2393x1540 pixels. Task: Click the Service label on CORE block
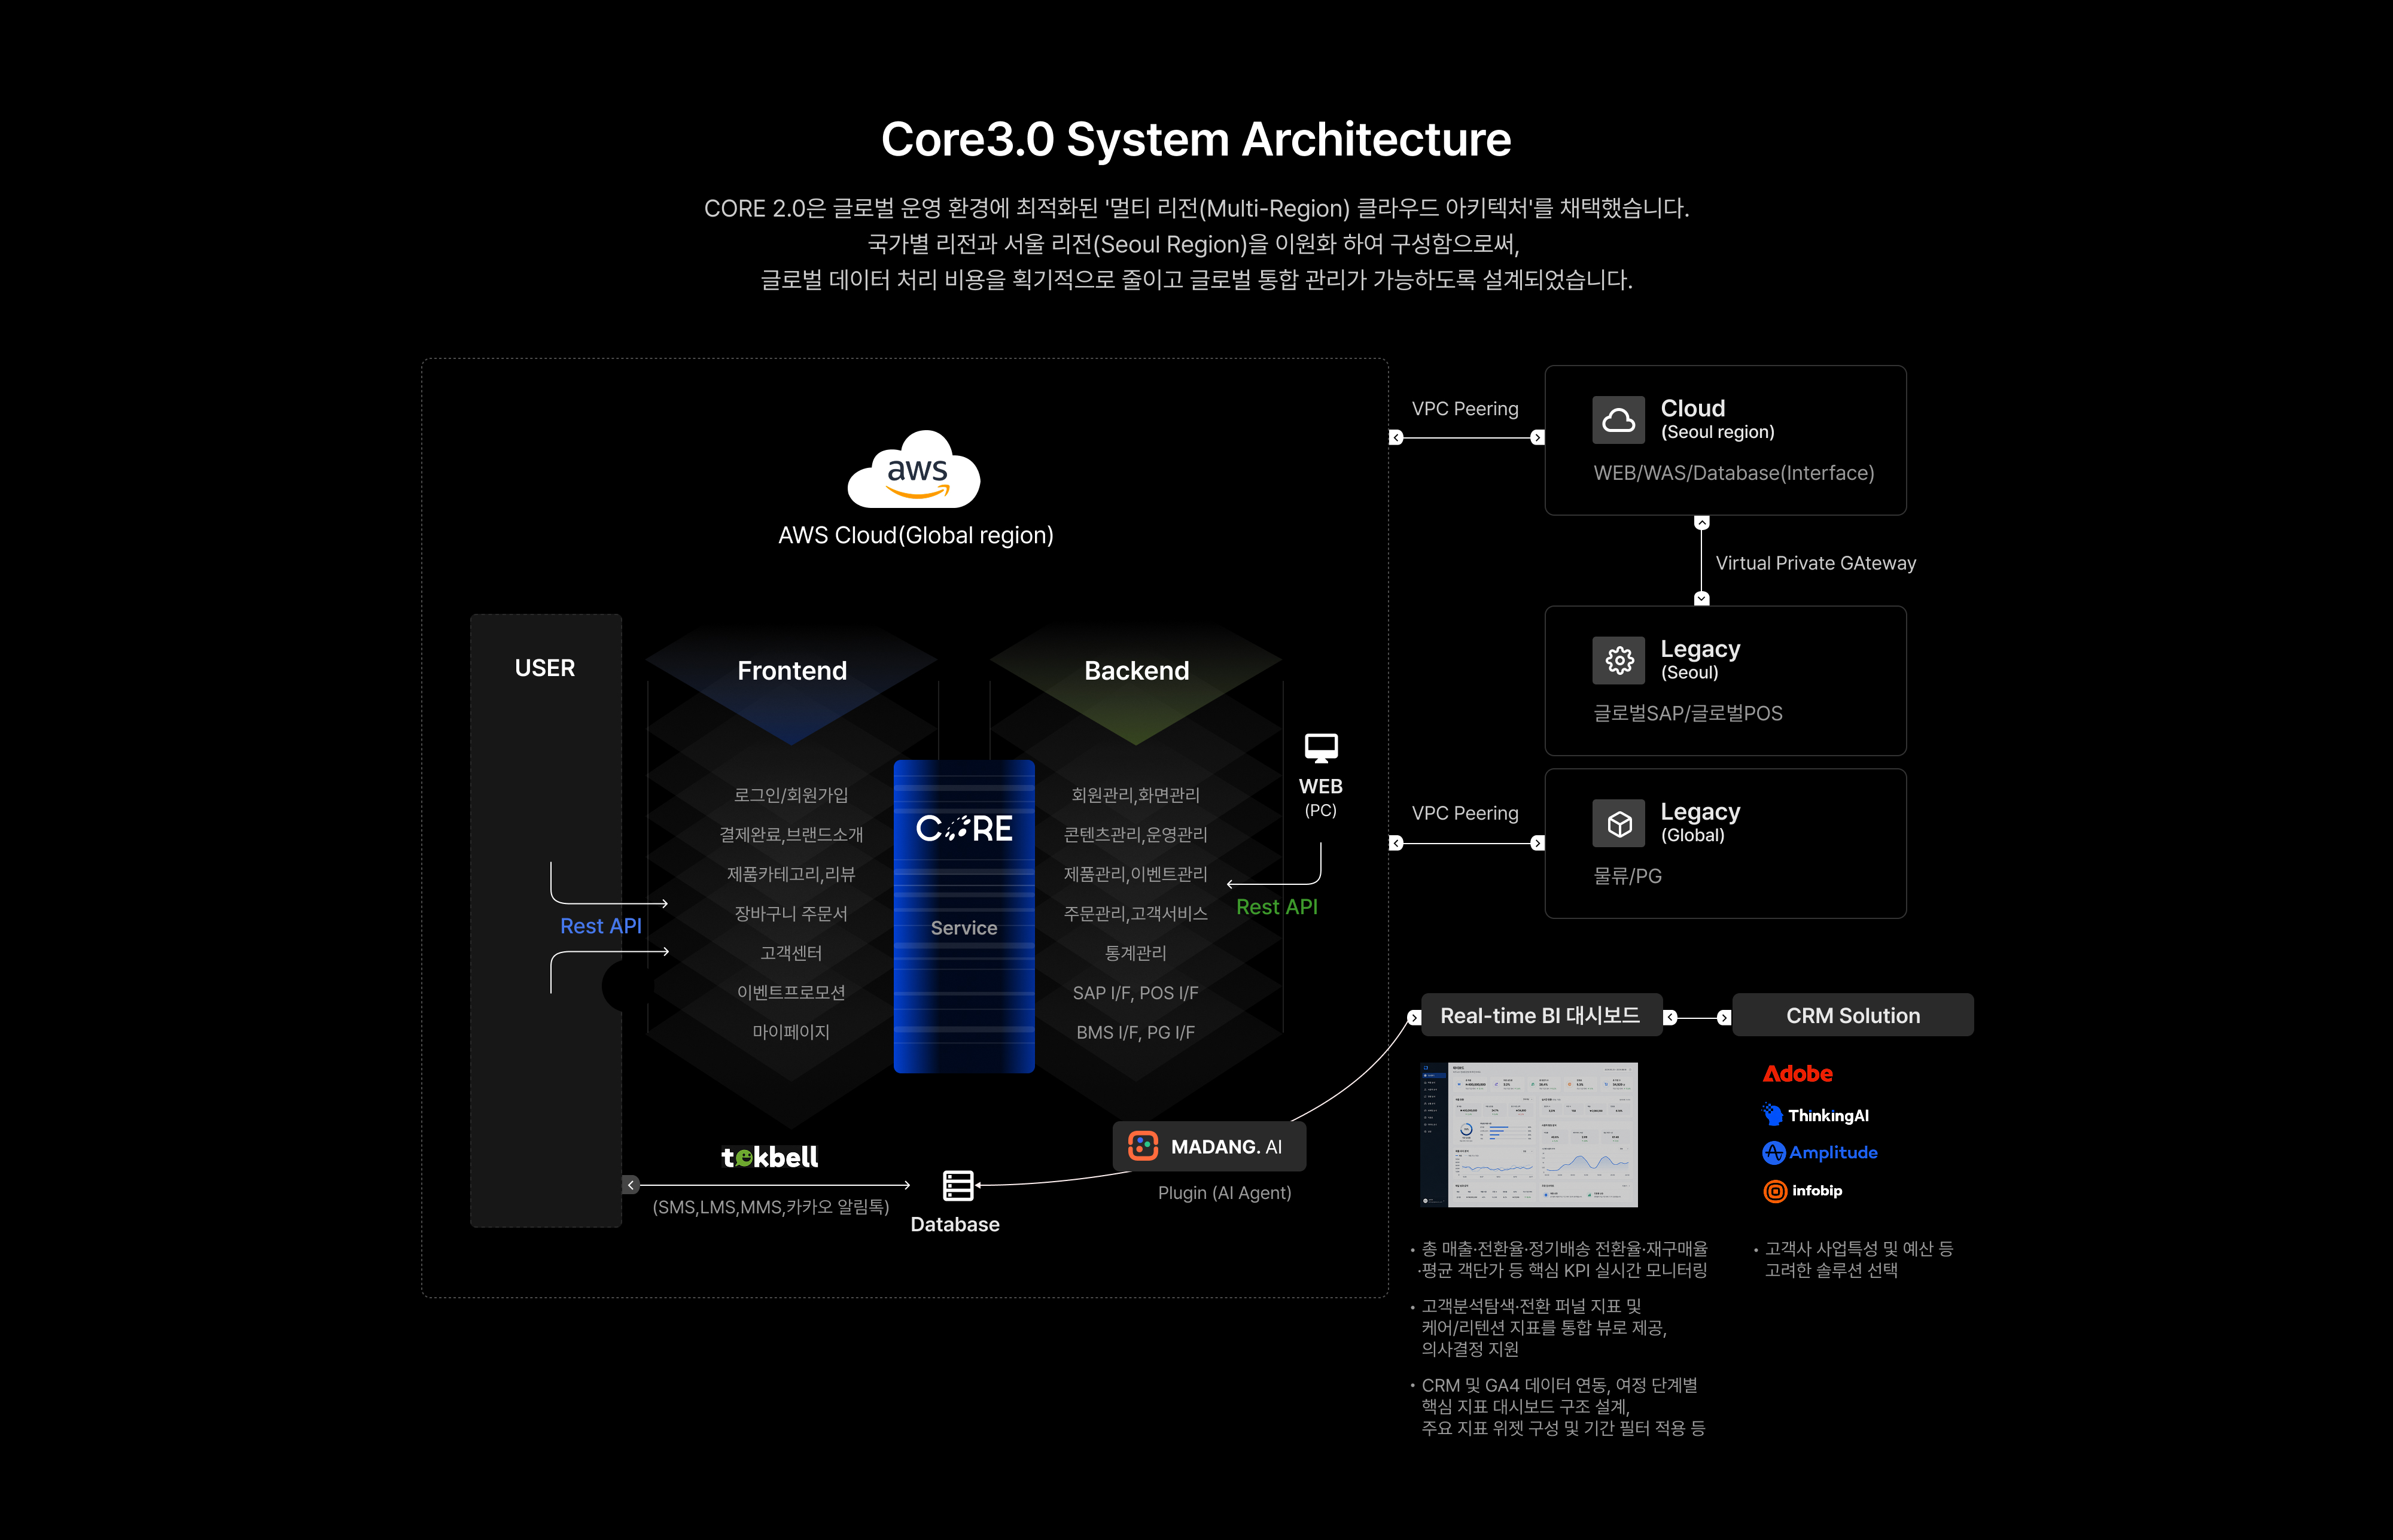coord(963,928)
